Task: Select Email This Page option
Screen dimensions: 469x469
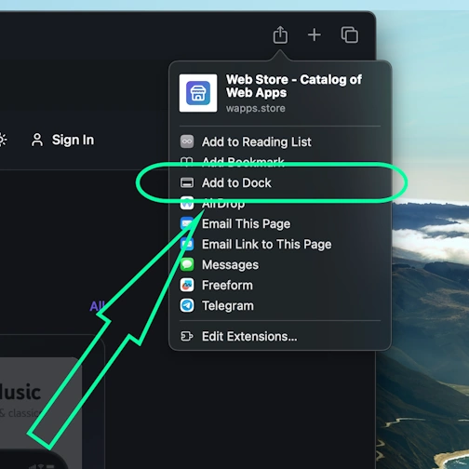Action: (x=280, y=223)
